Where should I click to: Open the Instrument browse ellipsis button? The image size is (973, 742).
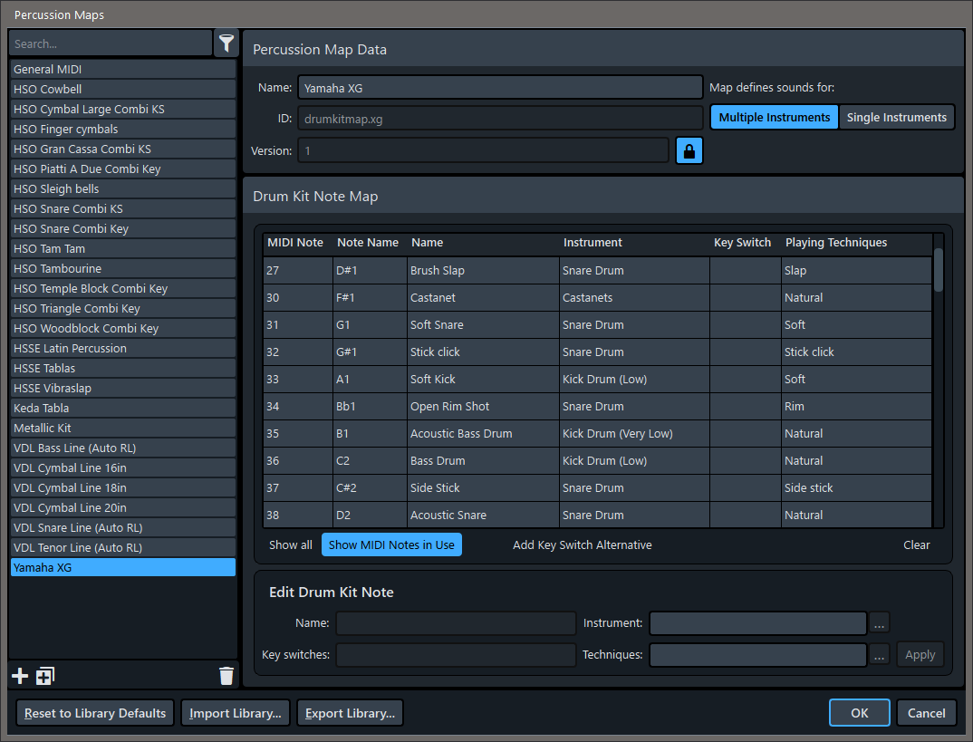click(879, 623)
